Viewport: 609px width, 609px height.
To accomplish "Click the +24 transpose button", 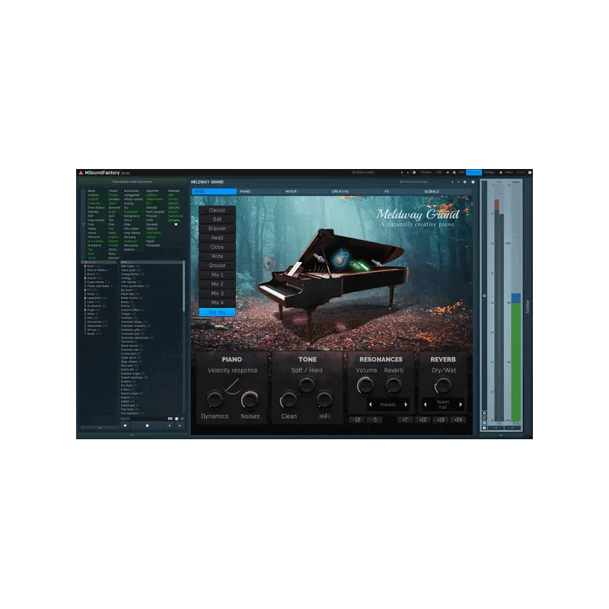I will click(458, 420).
